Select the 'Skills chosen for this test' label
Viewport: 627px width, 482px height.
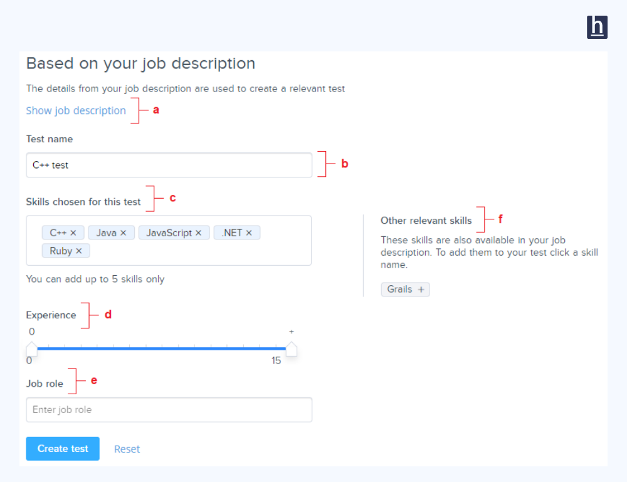click(83, 202)
